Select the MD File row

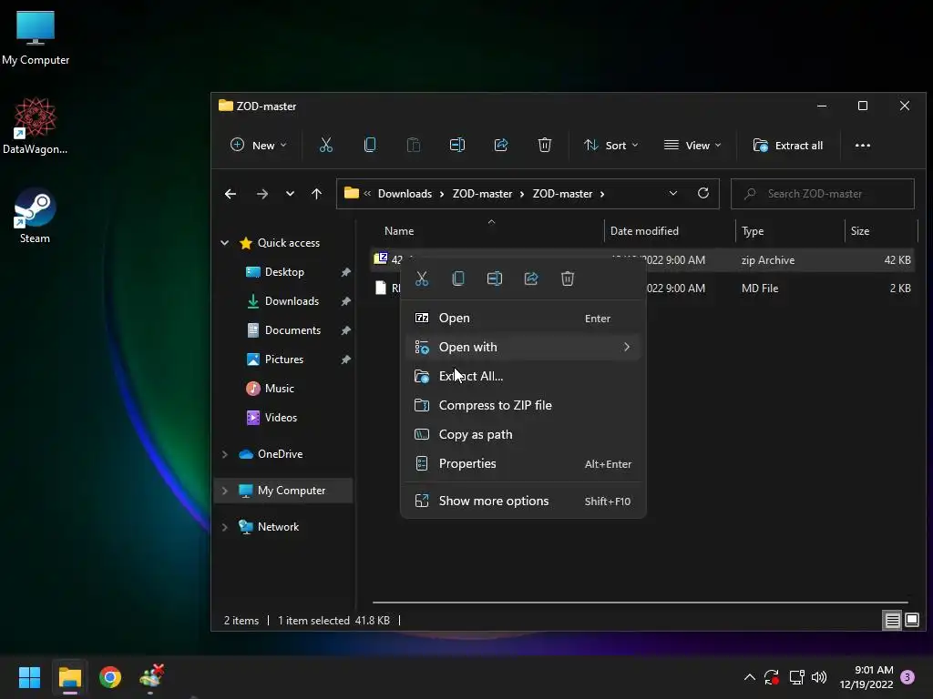click(x=642, y=289)
